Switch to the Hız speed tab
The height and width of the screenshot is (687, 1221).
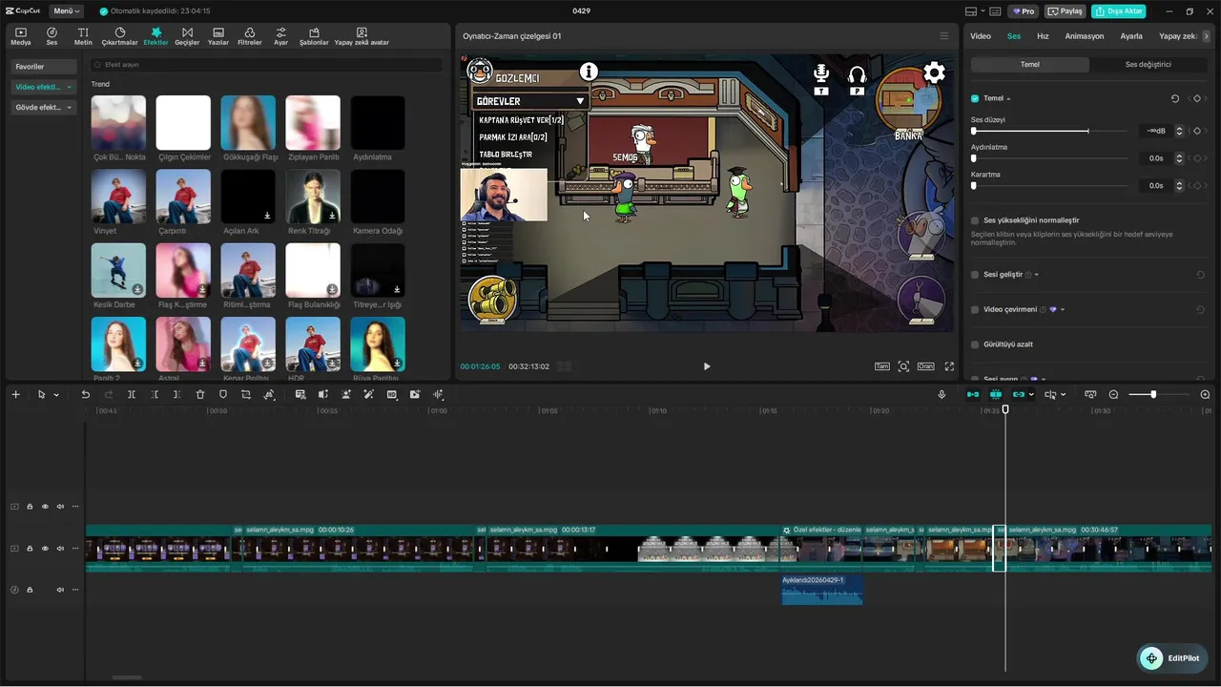[x=1043, y=36]
